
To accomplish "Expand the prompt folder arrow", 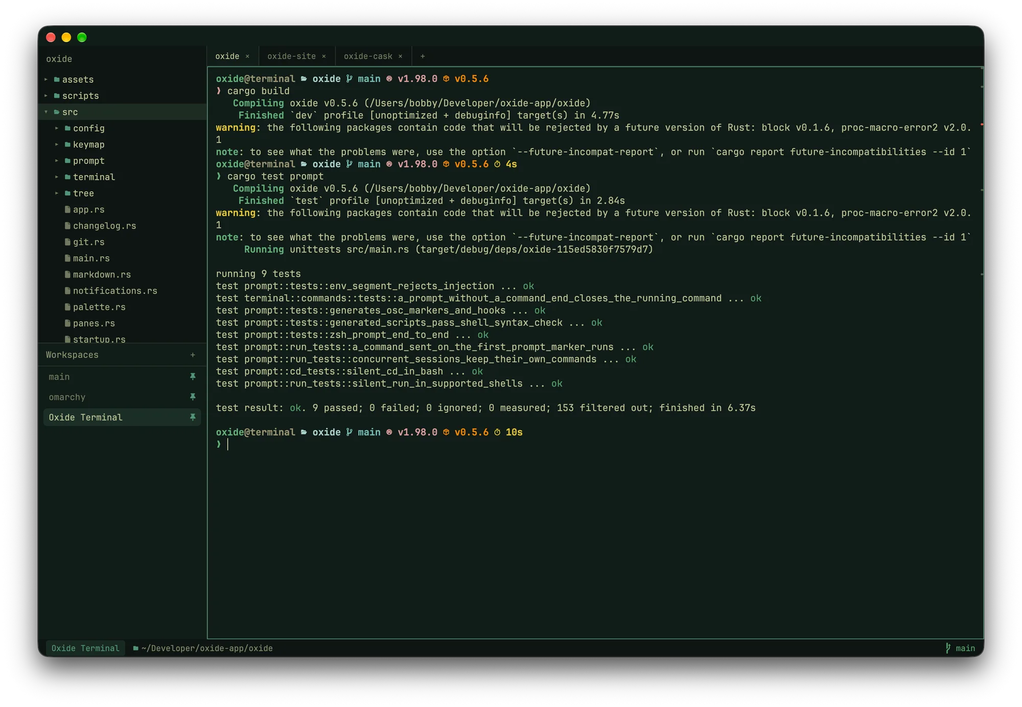I will coord(57,161).
